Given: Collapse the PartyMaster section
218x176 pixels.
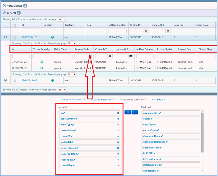Looking at the screenshot, I should pyautogui.click(x=4, y=6).
